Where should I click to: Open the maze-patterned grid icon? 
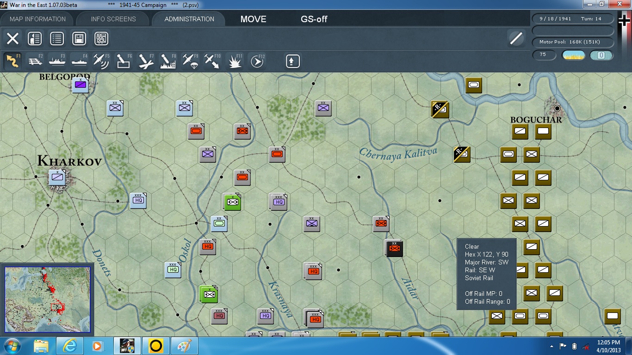point(101,38)
